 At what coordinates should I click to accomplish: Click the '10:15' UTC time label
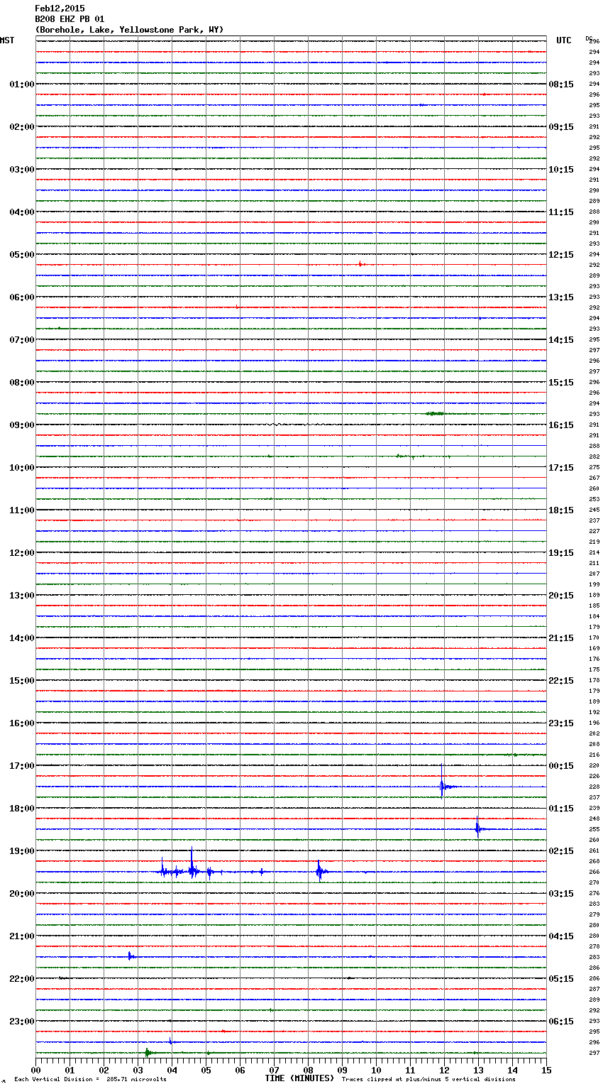pyautogui.click(x=561, y=170)
